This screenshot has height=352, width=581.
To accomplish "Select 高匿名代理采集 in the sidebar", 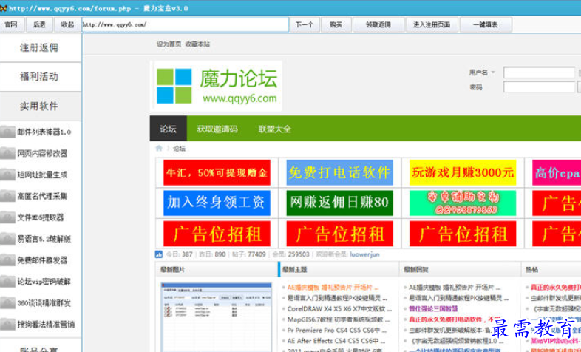I will 41,196.
